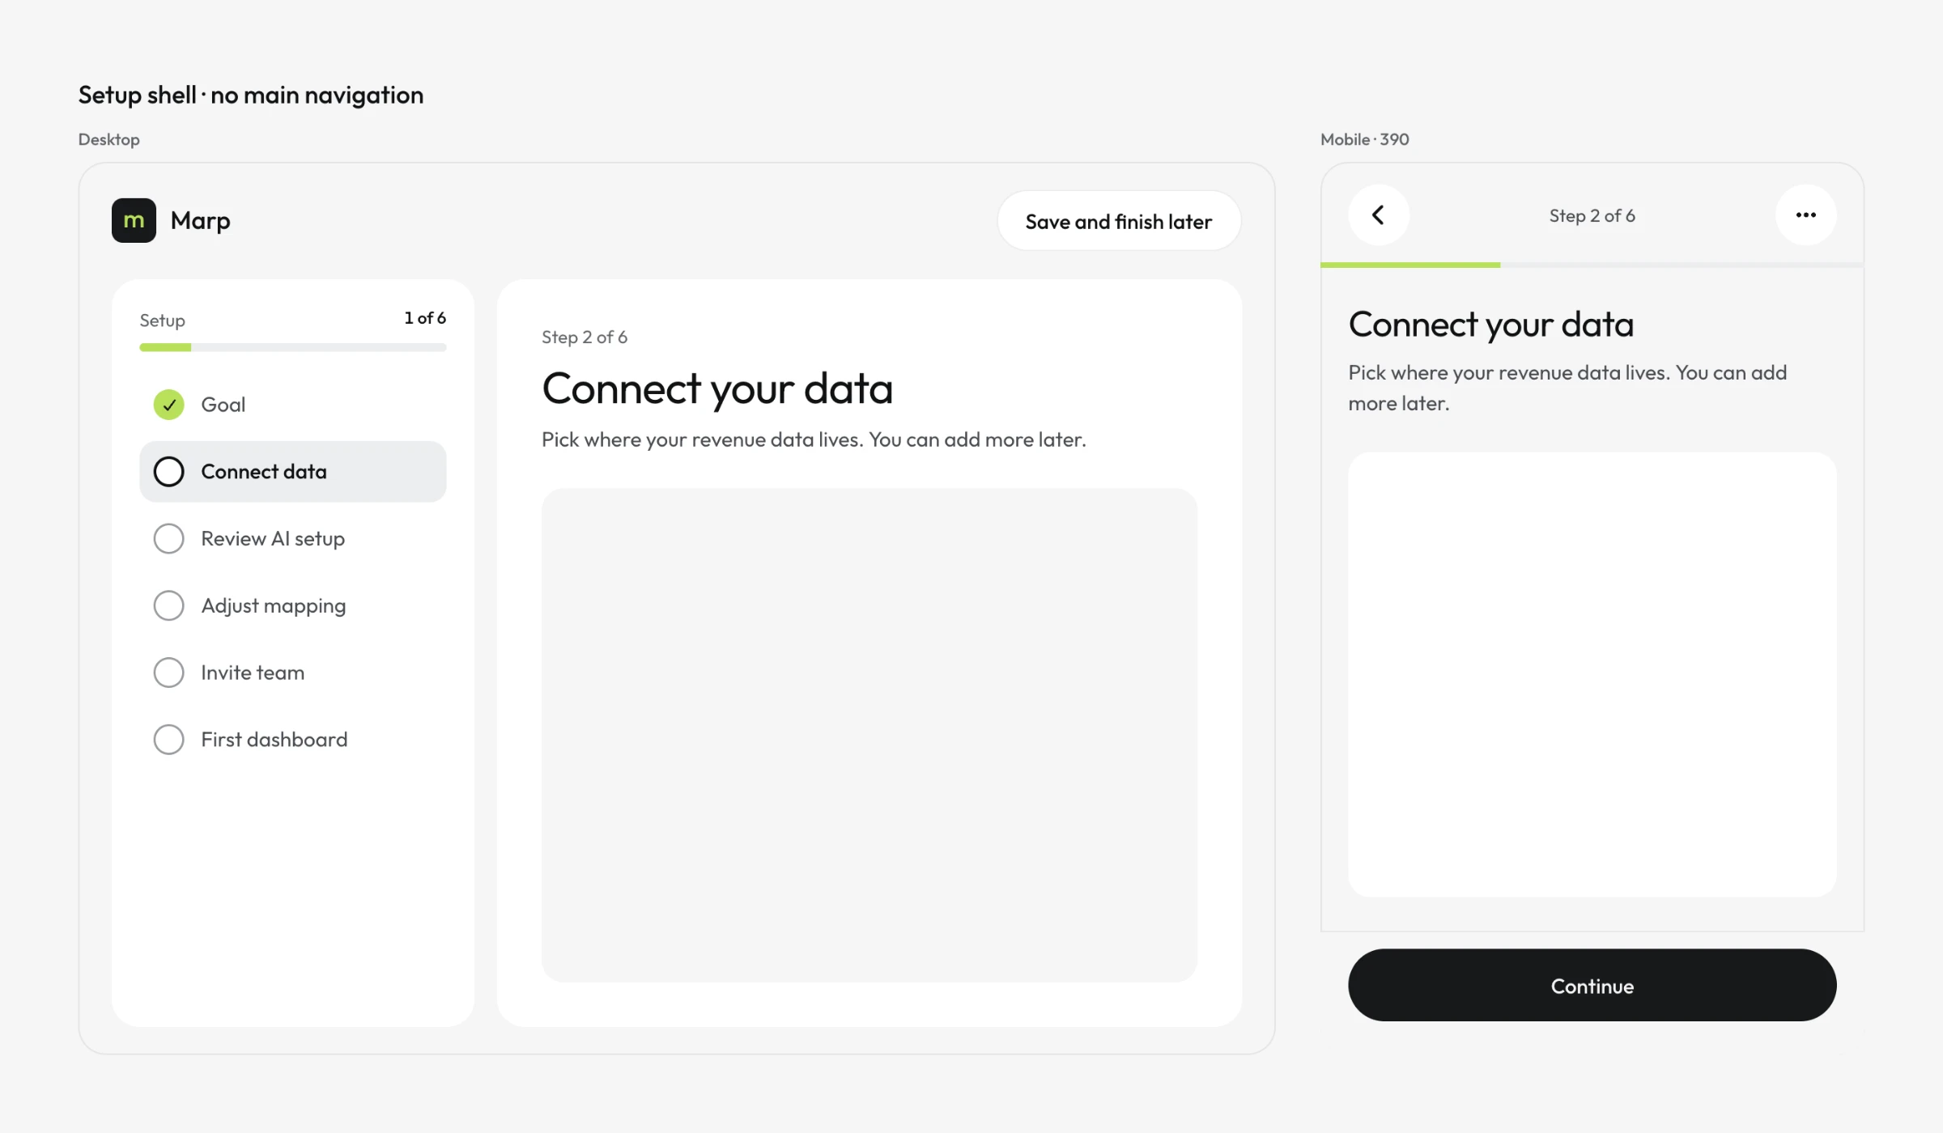Open the Invite team step label
Image resolution: width=1943 pixels, height=1133 pixels.
point(253,673)
